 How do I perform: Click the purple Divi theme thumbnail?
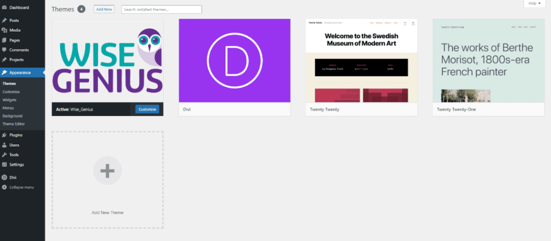235,60
